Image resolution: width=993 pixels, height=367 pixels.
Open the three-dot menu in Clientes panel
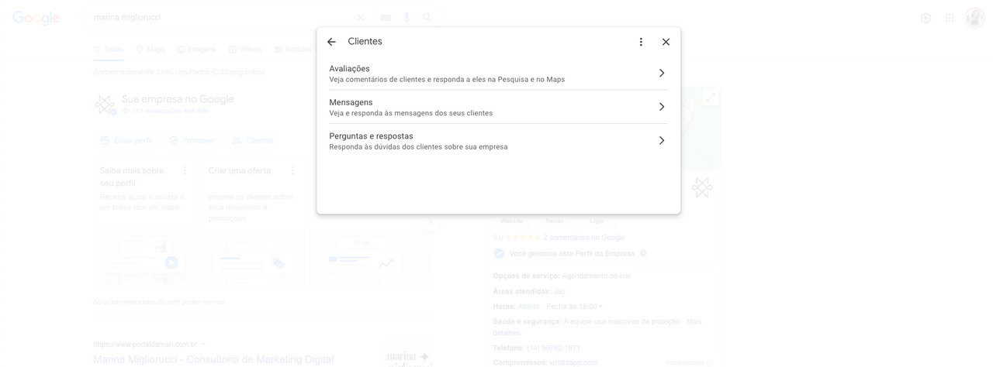click(x=641, y=42)
